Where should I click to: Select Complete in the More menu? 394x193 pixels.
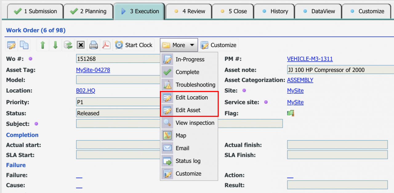[x=189, y=72]
